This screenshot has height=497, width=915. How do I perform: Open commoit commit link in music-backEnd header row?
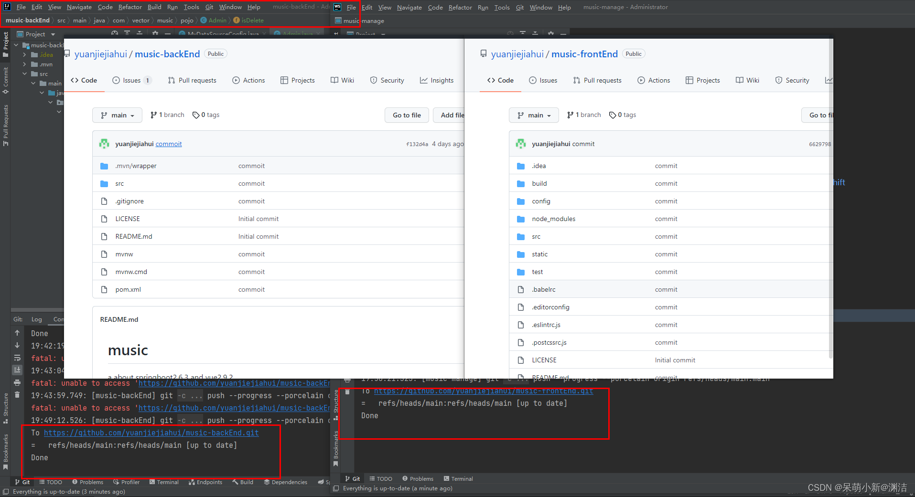click(x=169, y=144)
